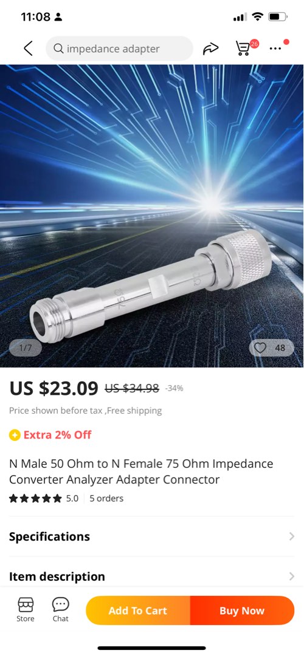Tap the back arrow icon

(28, 49)
